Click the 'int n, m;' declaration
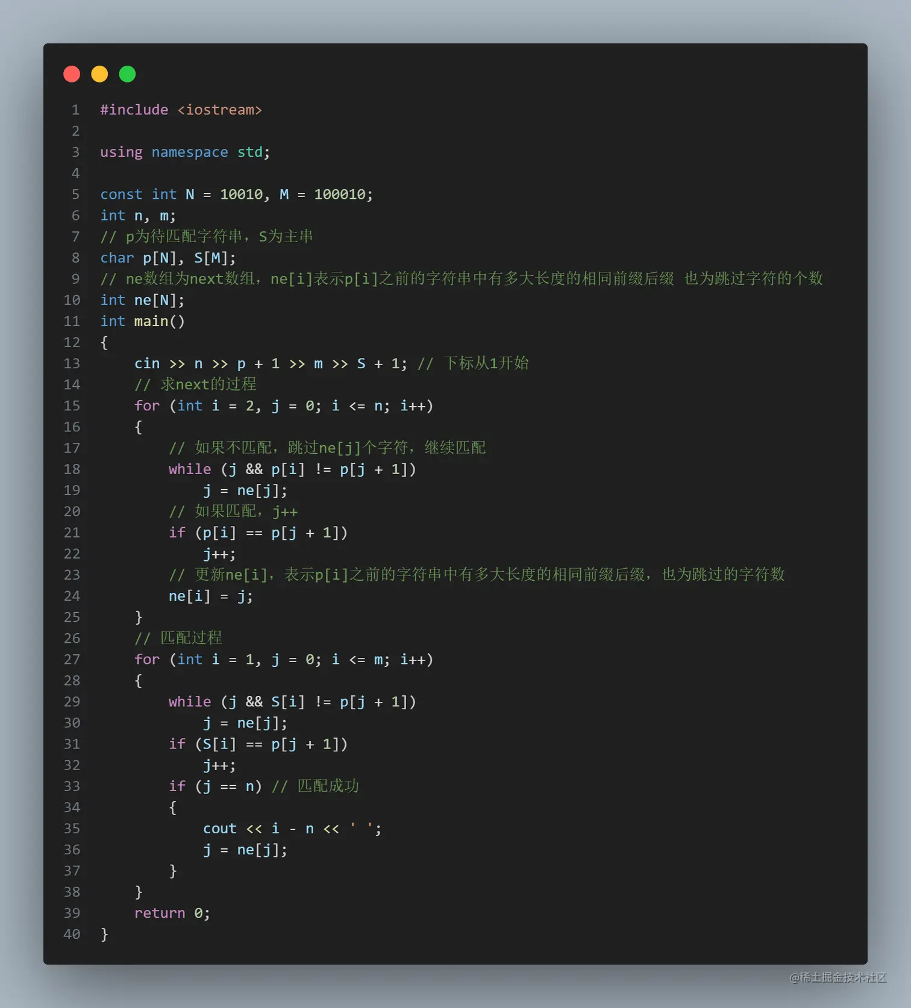This screenshot has height=1008, width=911. coord(138,215)
